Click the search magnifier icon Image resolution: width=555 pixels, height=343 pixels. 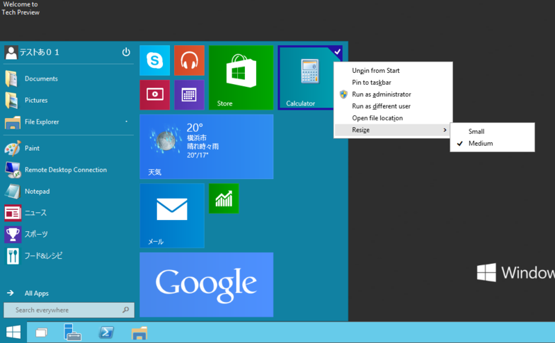[126, 310]
